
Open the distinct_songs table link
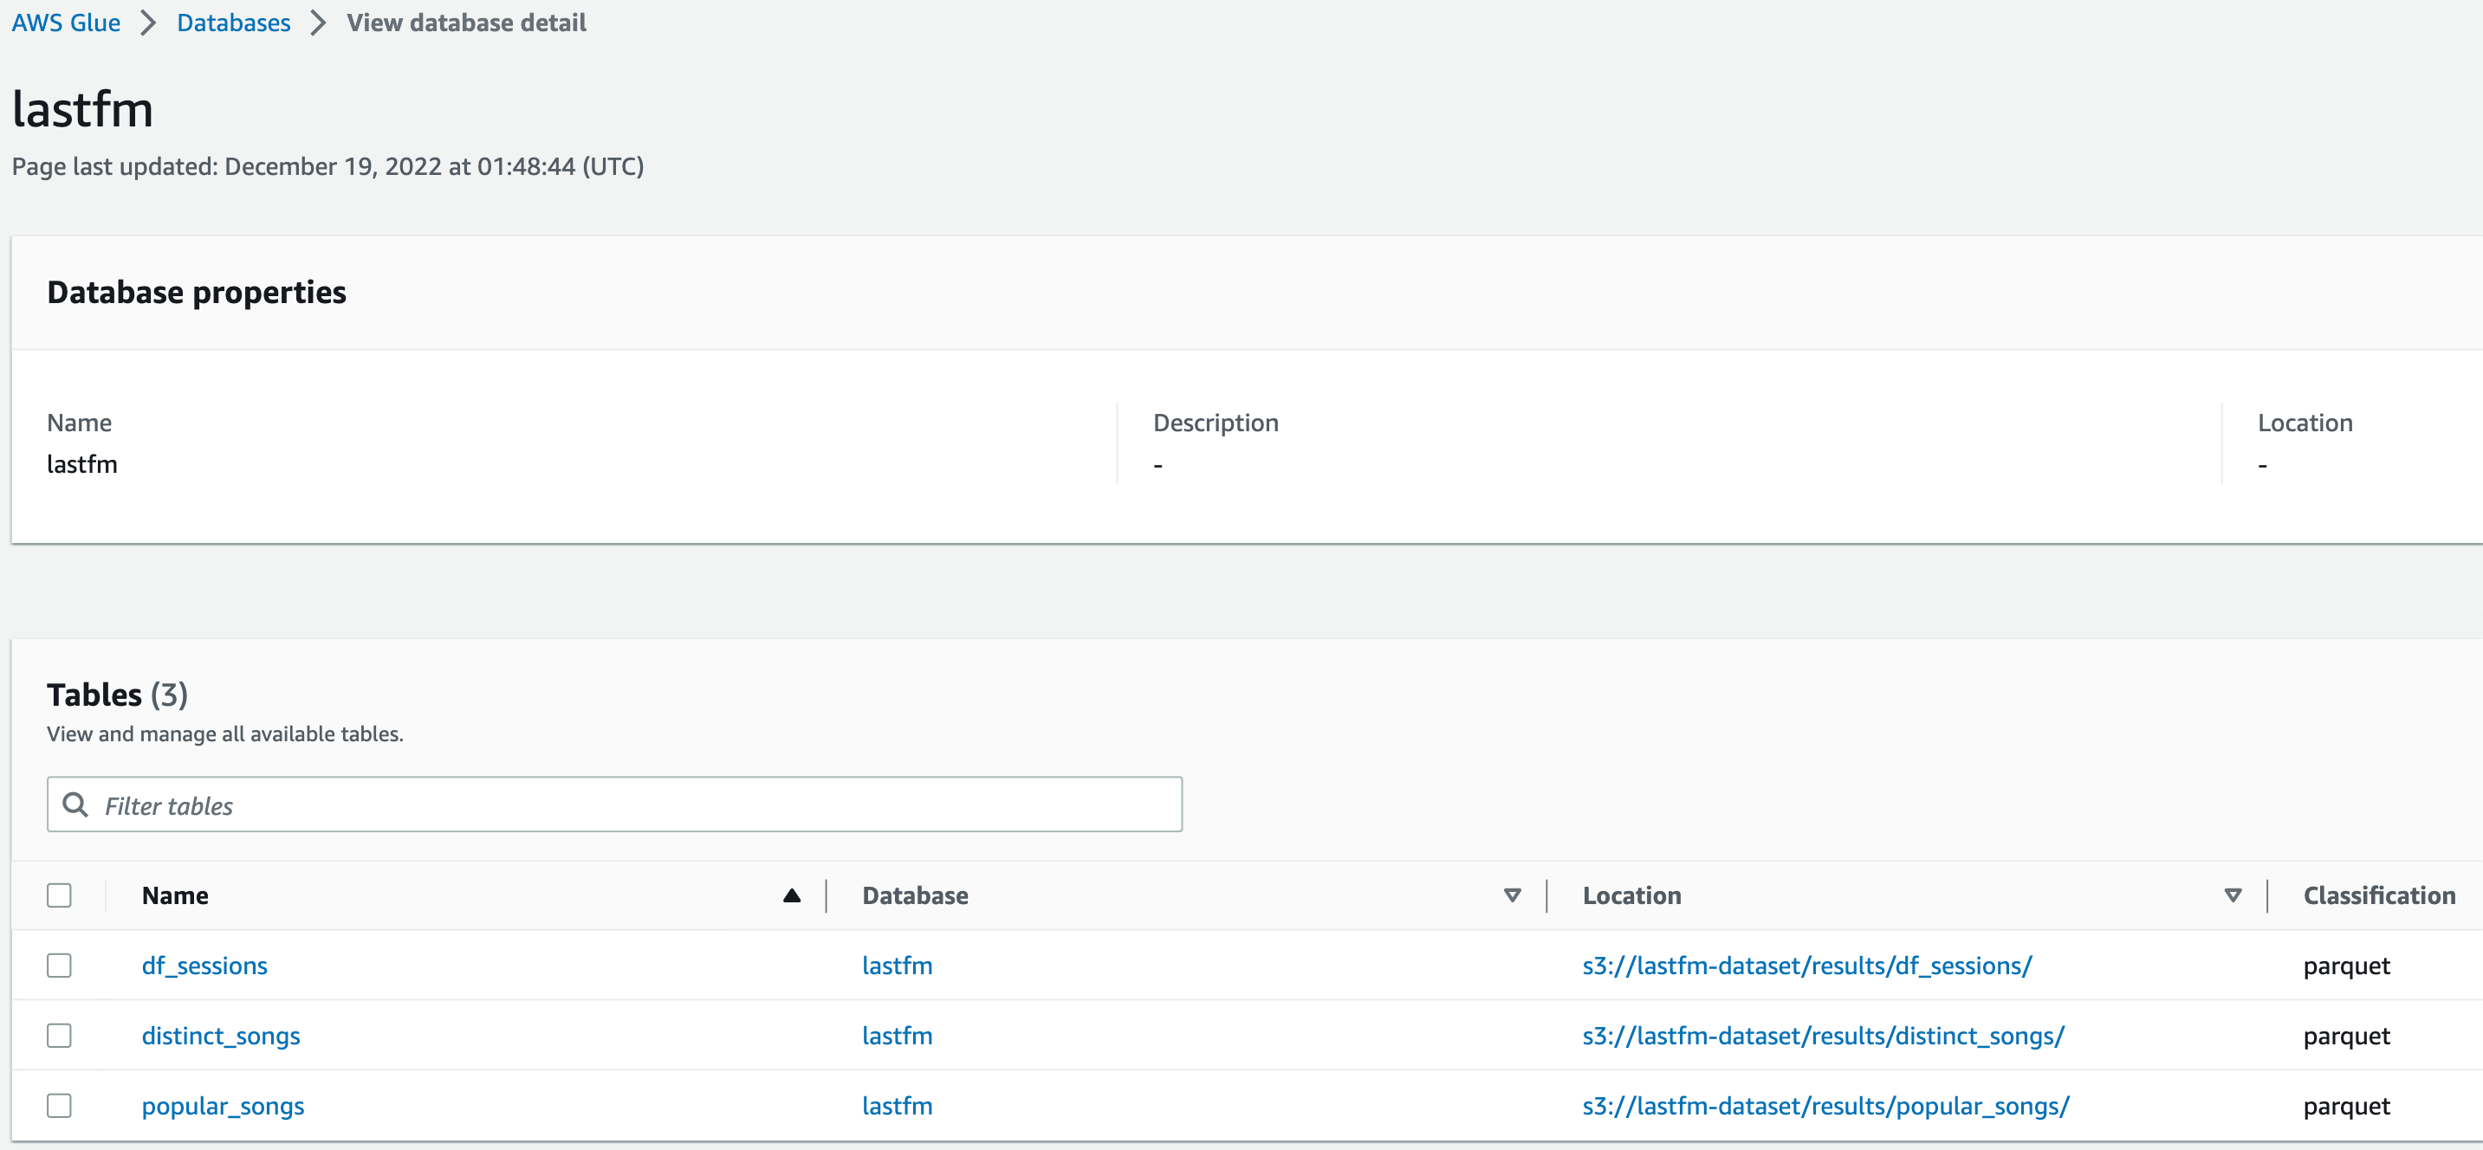pos(221,1036)
